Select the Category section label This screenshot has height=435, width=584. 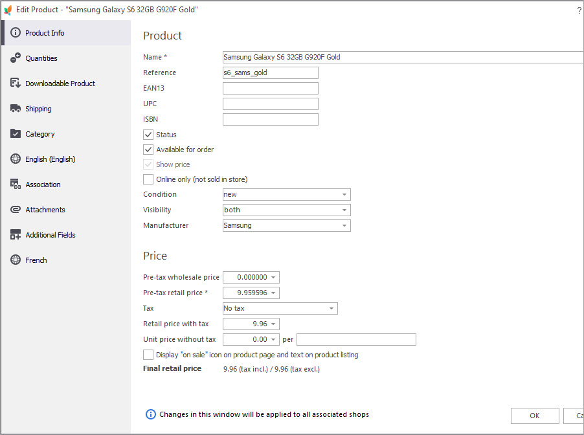(40, 134)
